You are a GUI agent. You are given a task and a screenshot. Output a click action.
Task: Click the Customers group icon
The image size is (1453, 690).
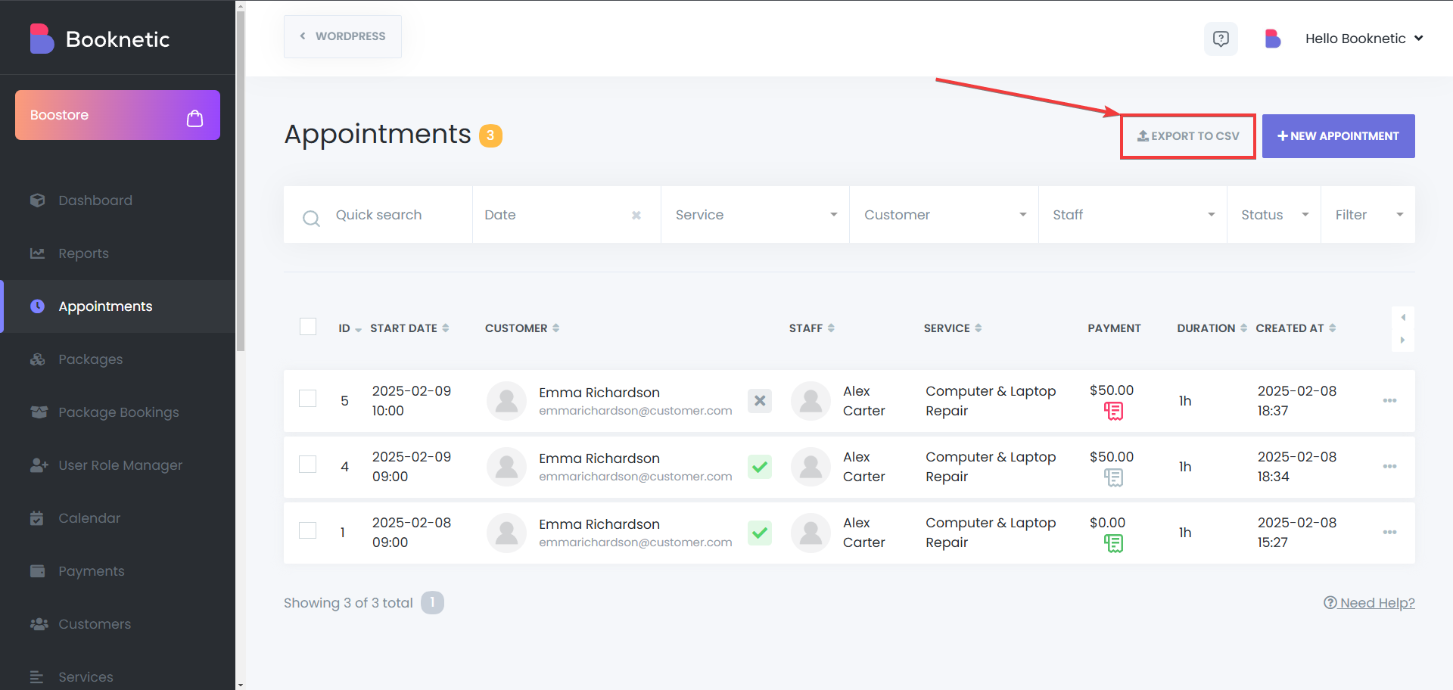click(x=39, y=624)
